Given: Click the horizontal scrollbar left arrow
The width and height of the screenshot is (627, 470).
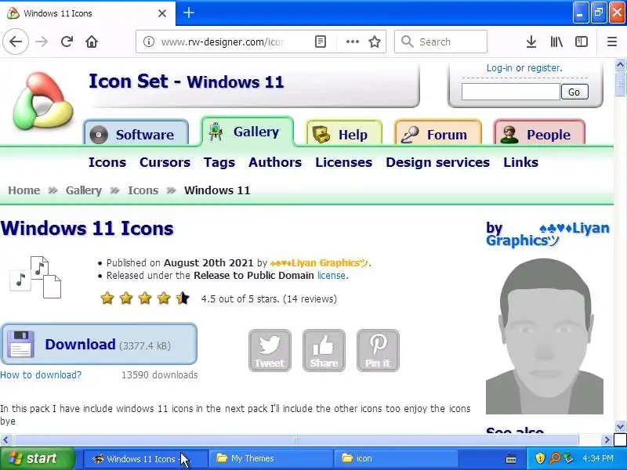Looking at the screenshot, I should click(5, 440).
